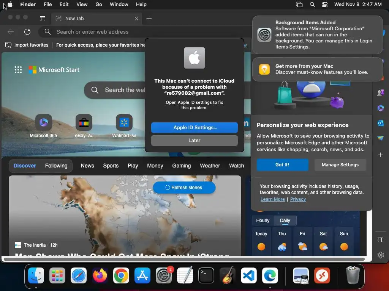This screenshot has width=389, height=291.
Task: Open the Go menu
Action: [x=99, y=5]
